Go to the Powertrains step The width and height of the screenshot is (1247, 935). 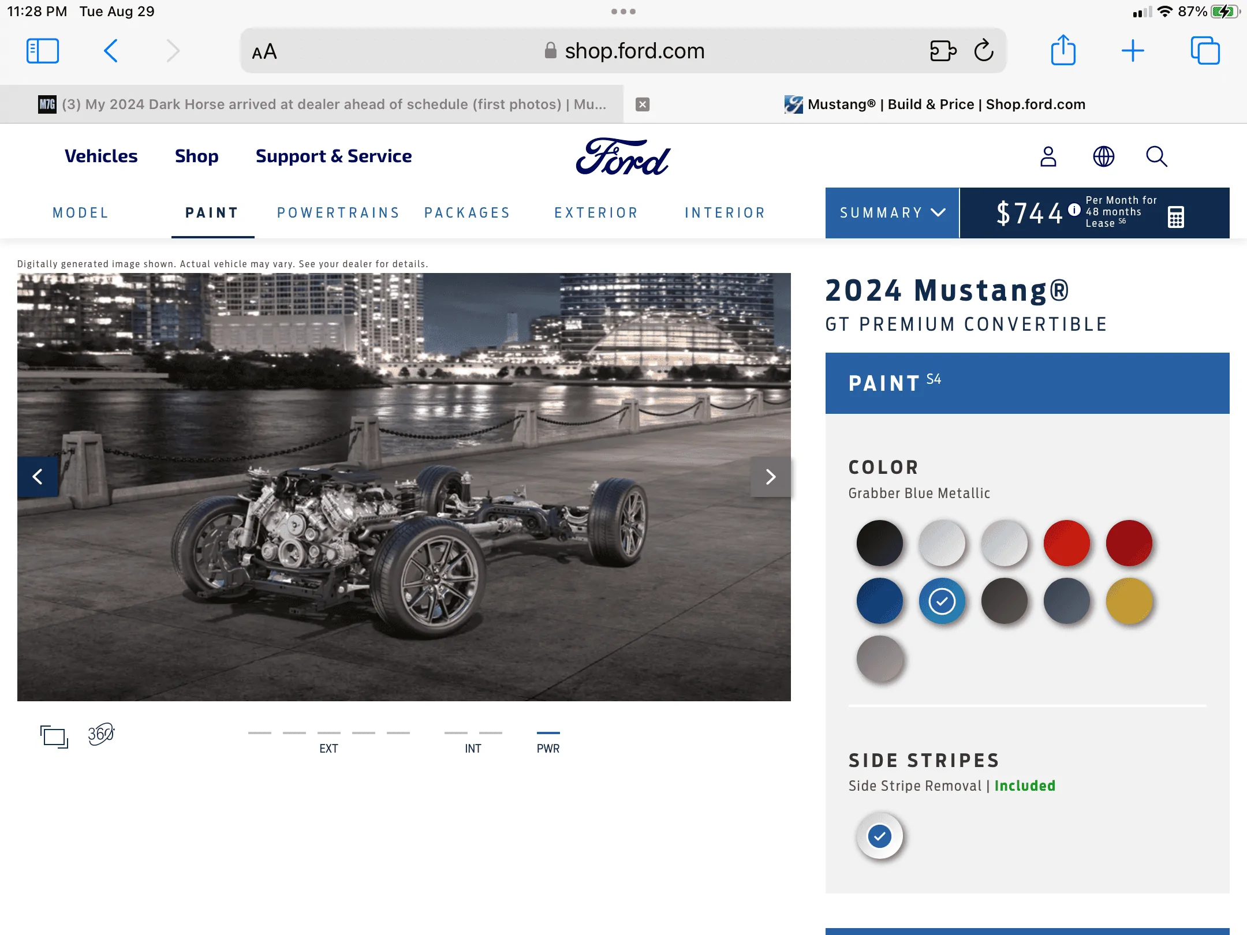338,213
